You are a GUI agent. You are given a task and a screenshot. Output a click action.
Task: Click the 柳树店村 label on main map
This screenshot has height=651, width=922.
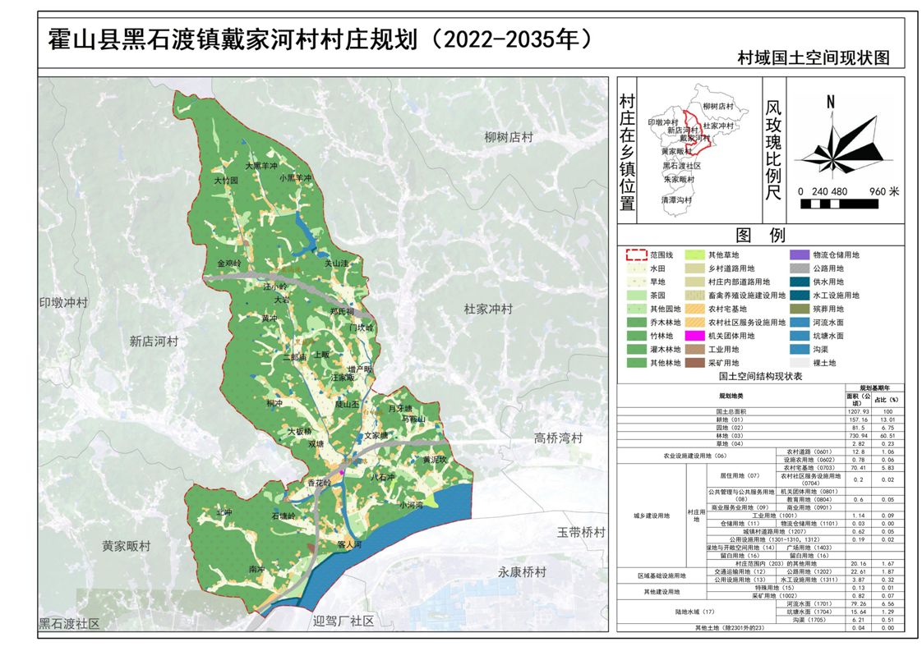[508, 137]
